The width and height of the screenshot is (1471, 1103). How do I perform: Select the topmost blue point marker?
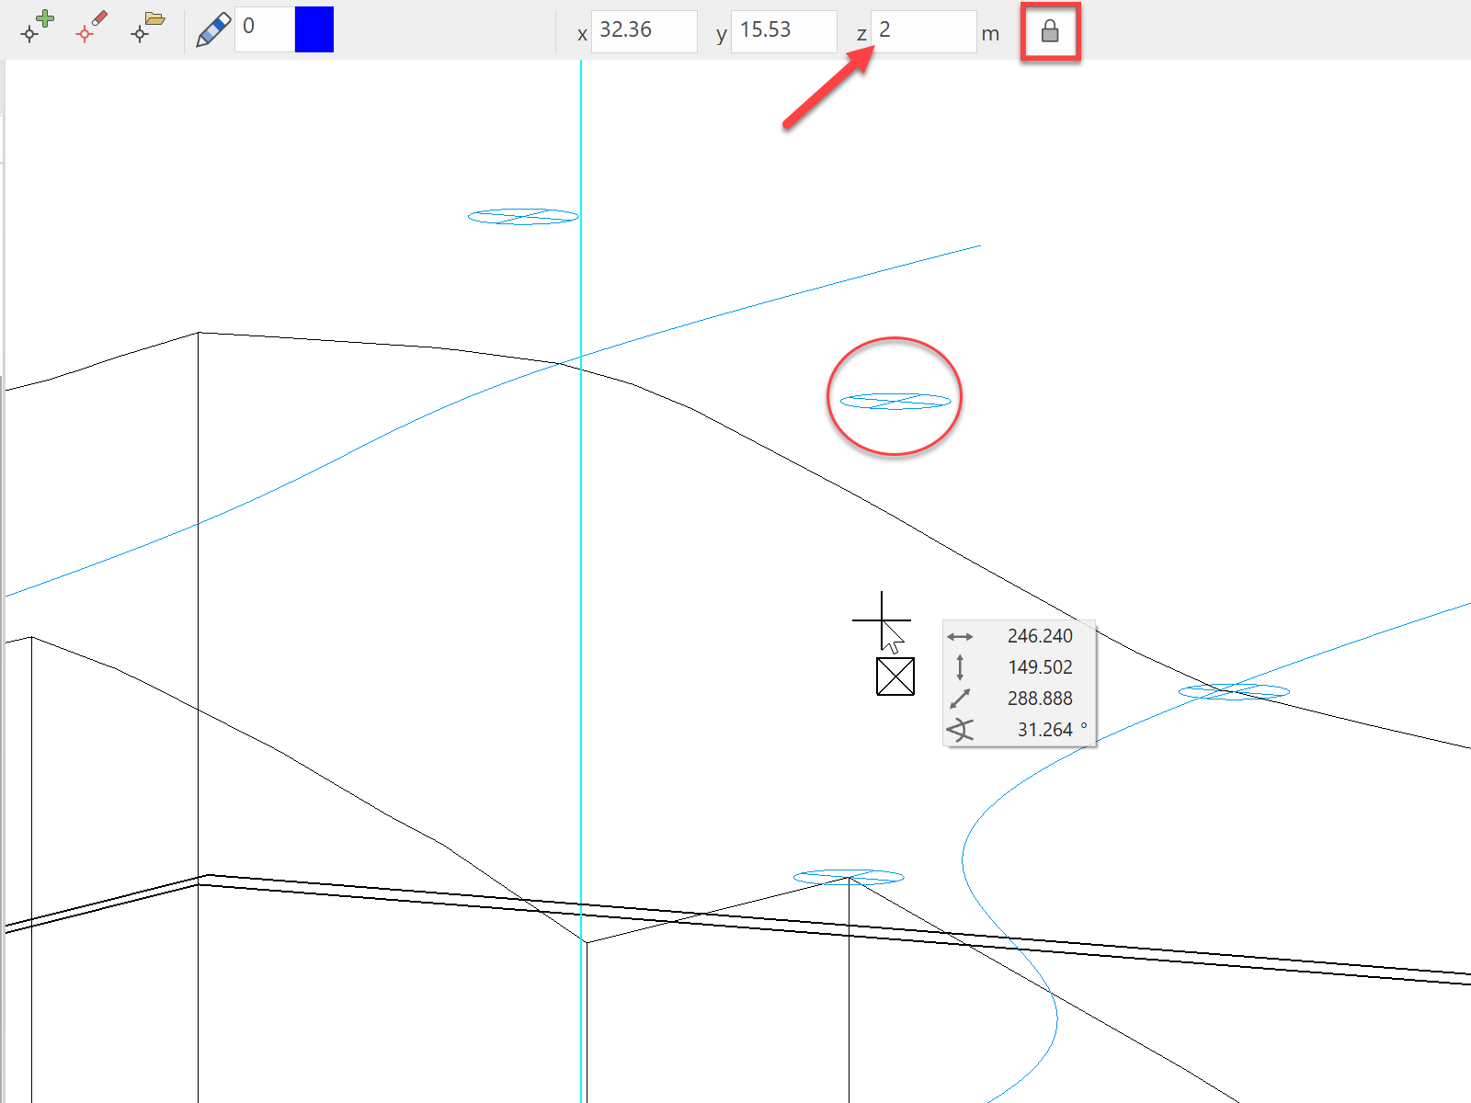(523, 217)
